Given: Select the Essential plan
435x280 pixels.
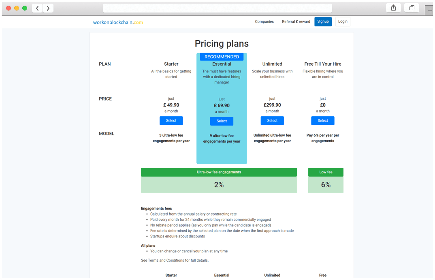Looking at the screenshot, I should (222, 121).
